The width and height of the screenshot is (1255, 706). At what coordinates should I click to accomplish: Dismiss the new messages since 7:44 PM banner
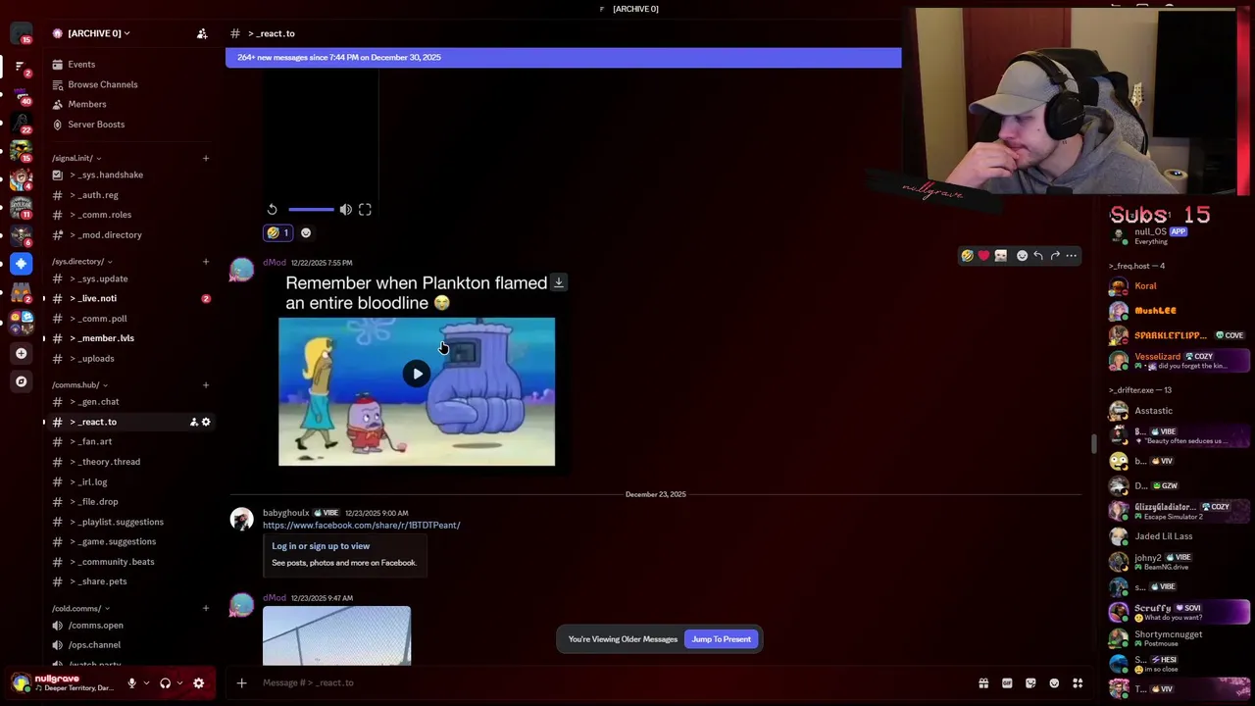[x=563, y=58]
